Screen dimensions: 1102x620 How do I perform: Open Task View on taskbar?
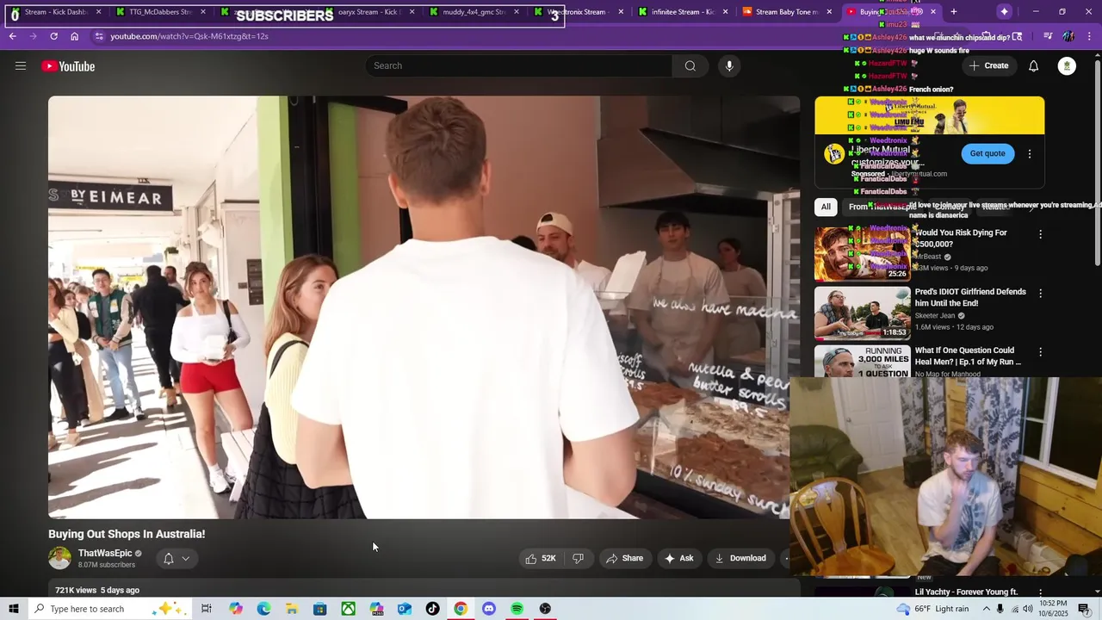coord(207,609)
